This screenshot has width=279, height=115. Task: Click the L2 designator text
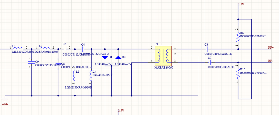click(41, 46)
